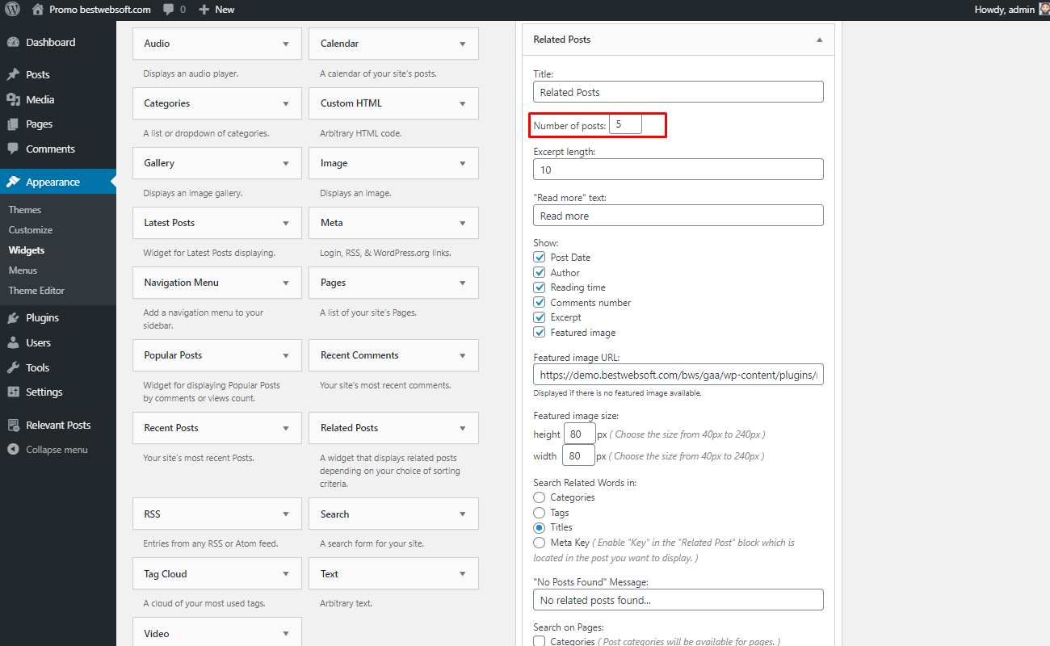Expand the Tag Cloud widget arrow

[x=286, y=574]
